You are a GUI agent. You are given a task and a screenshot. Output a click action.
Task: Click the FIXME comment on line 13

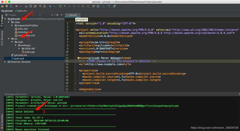tap(118, 61)
